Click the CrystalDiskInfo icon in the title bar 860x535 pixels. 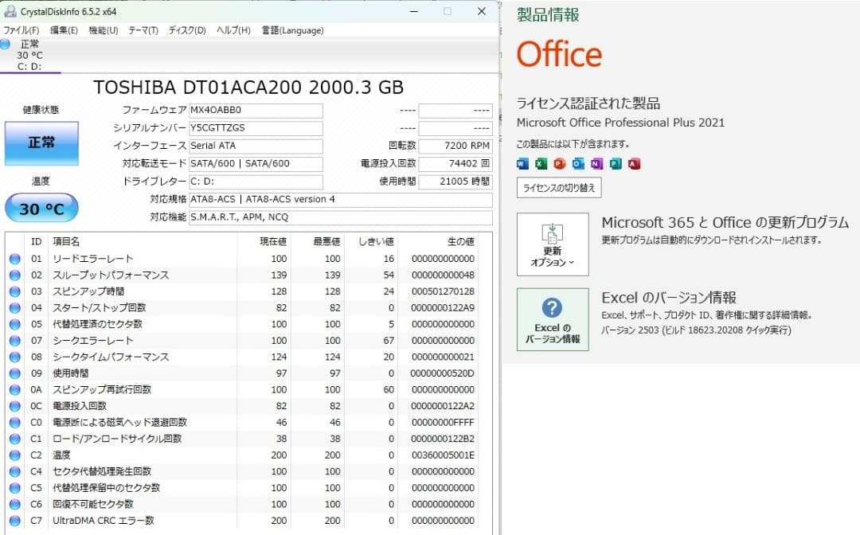(9, 12)
